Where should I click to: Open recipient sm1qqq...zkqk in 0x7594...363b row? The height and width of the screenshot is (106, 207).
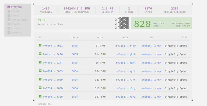pyautogui.click(x=151, y=88)
